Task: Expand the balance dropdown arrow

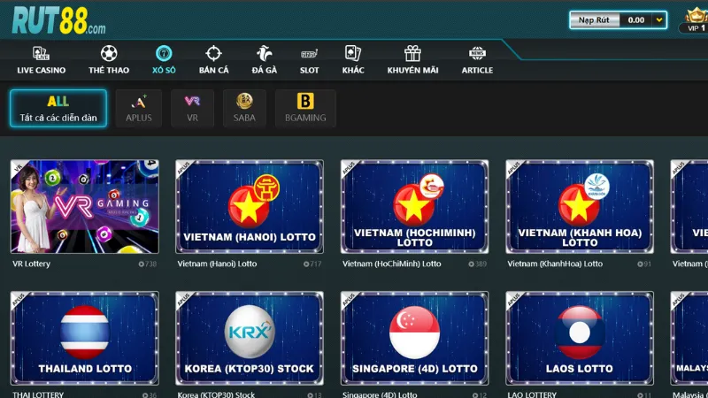Action: click(x=658, y=19)
